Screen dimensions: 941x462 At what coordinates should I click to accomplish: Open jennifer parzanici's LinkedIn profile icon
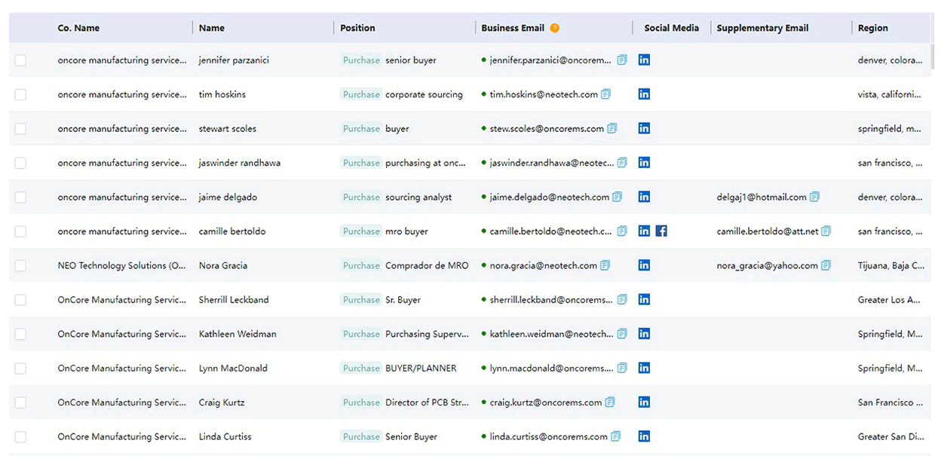tap(644, 60)
